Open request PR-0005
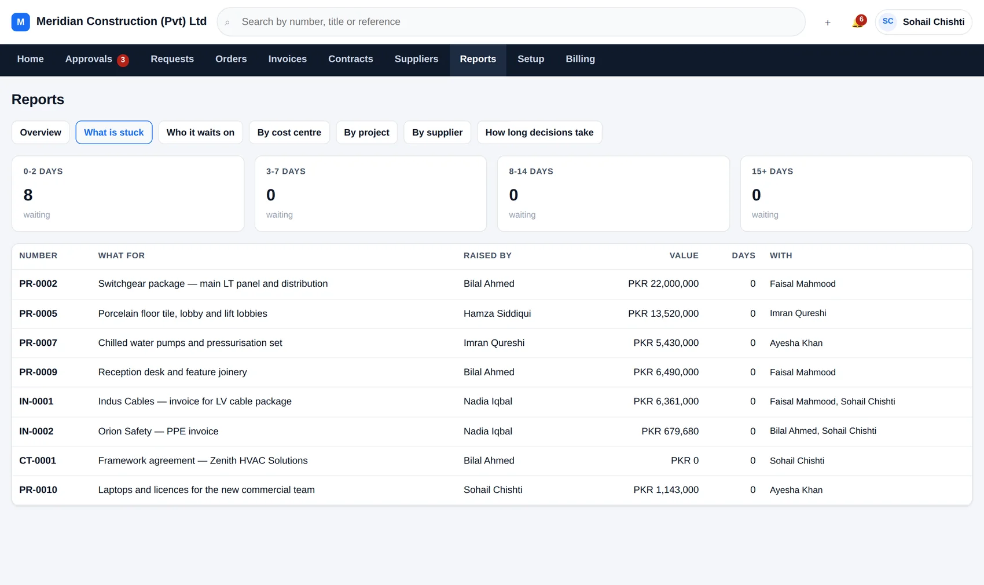This screenshot has height=585, width=984. pos(492,313)
